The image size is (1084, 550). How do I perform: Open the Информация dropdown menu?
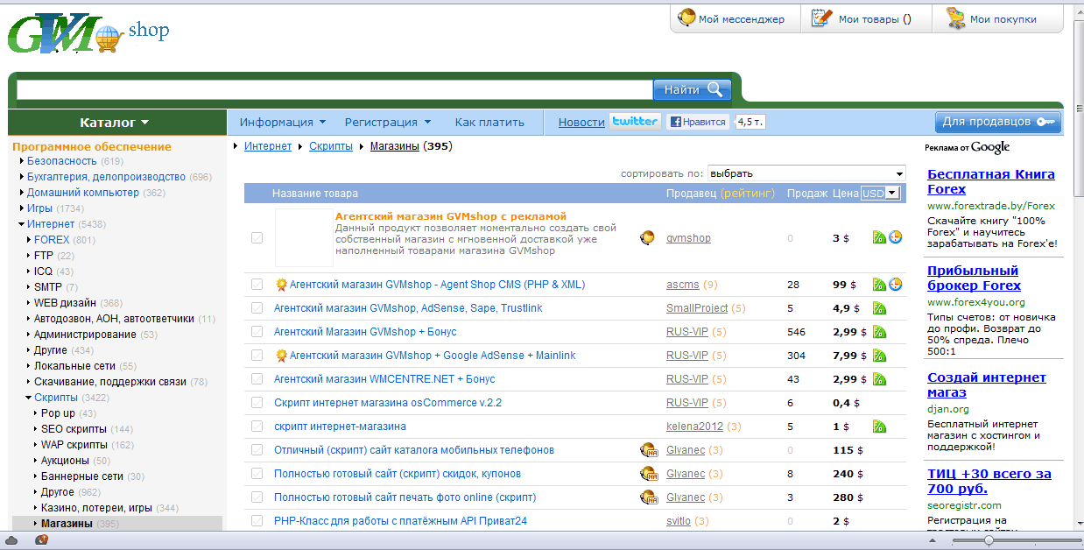(x=283, y=123)
